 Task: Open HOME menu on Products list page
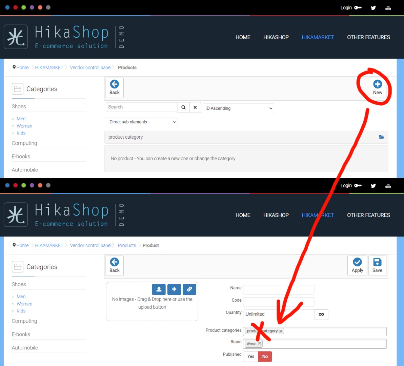point(243,37)
